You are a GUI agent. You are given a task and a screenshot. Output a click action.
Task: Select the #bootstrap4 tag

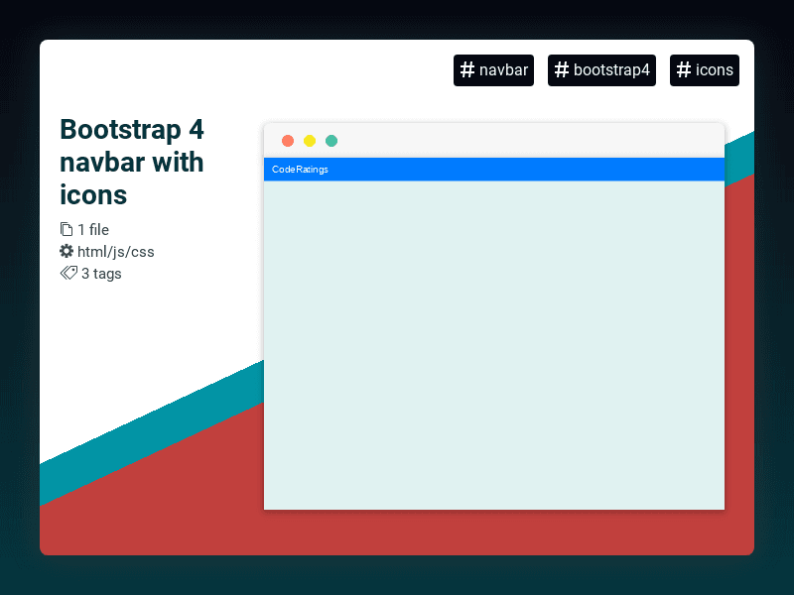tap(601, 70)
